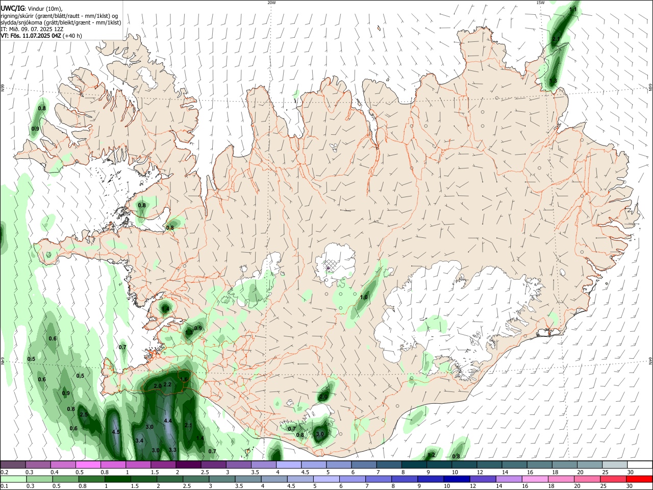The image size is (653, 490).
Task: Click the '1.1' precipitation value in the northeast corner
Action: point(573,9)
